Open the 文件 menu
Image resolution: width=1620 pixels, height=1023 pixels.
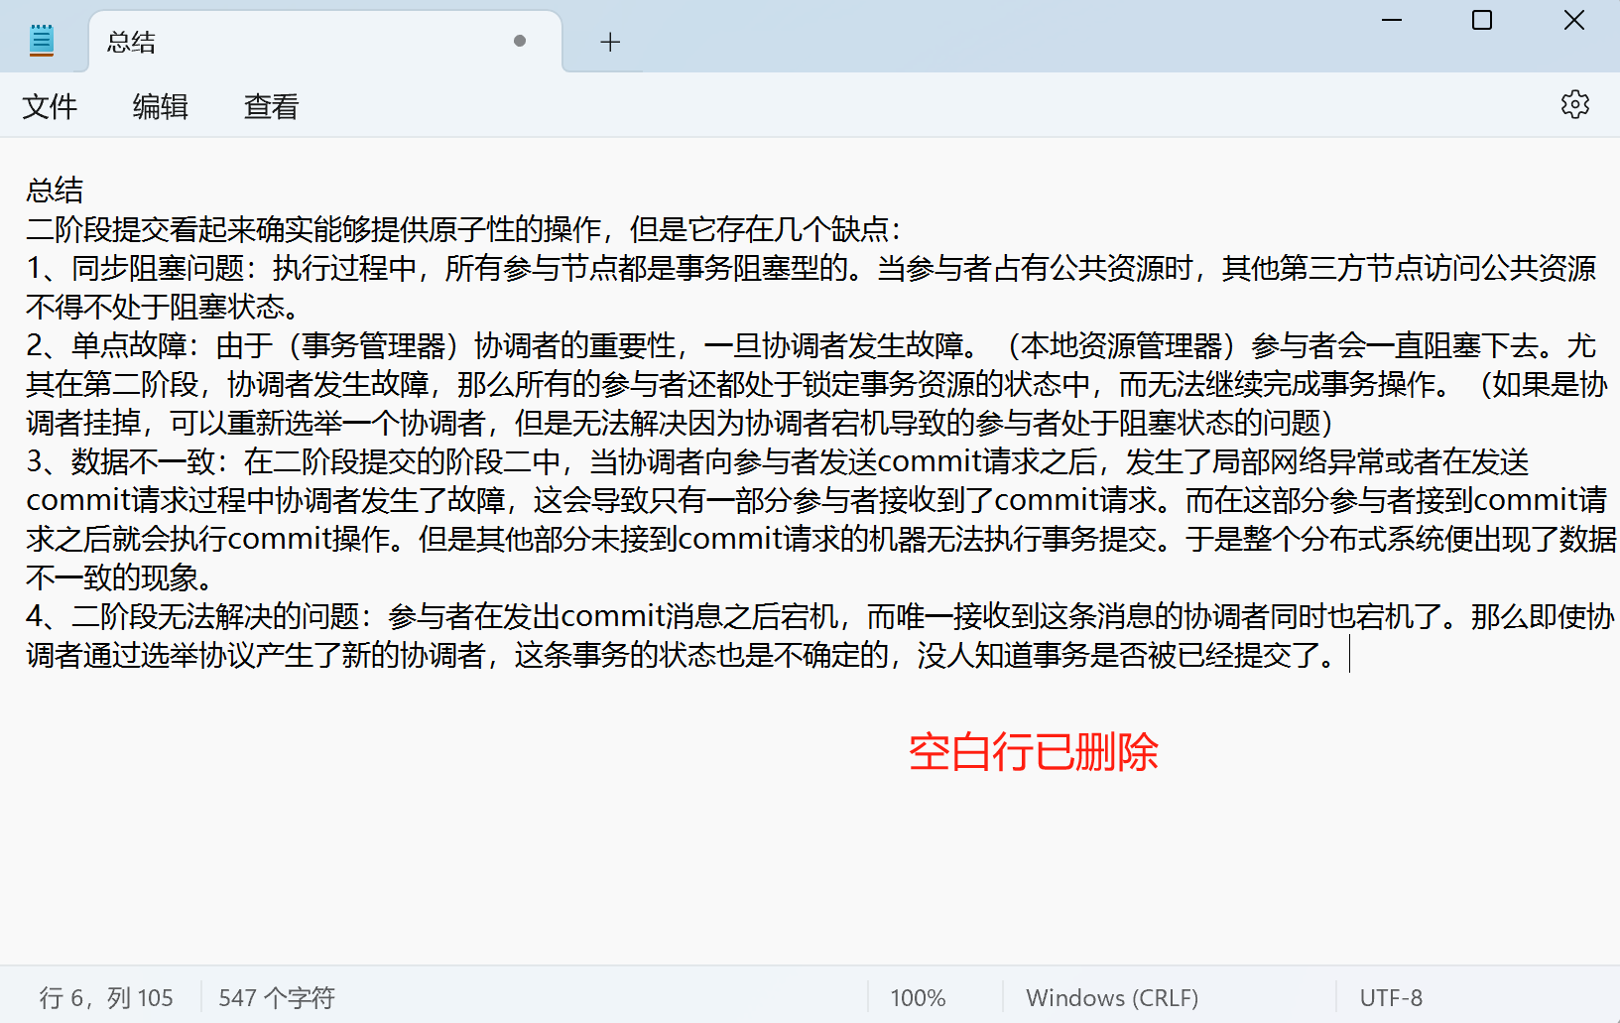tap(50, 106)
